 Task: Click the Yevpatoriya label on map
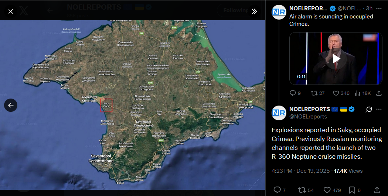tap(89, 99)
